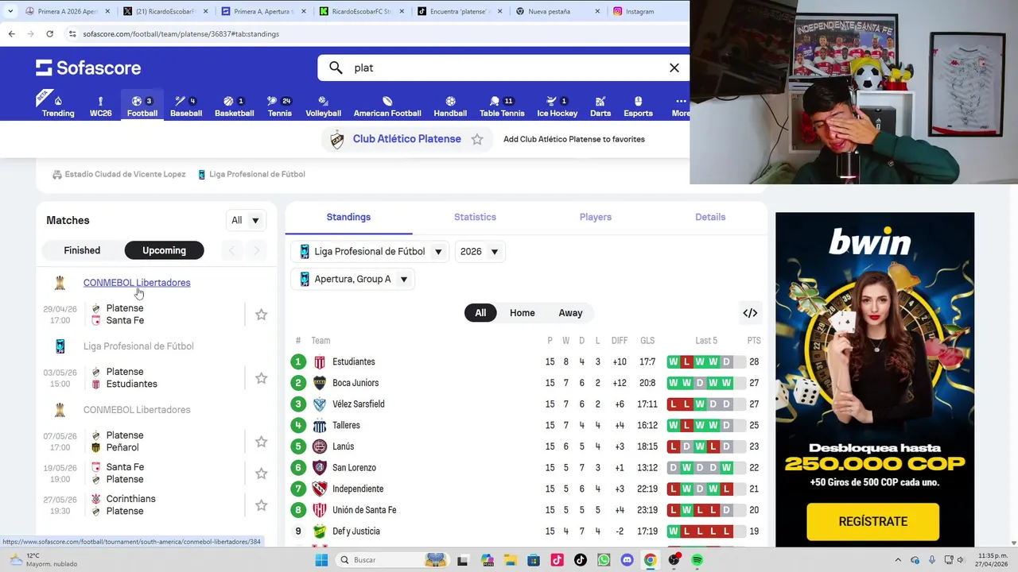
Task: Open the Trending sports section
Action: click(x=58, y=106)
